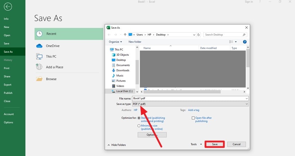
Task: Open the Browse folder icon
Action: point(39,79)
